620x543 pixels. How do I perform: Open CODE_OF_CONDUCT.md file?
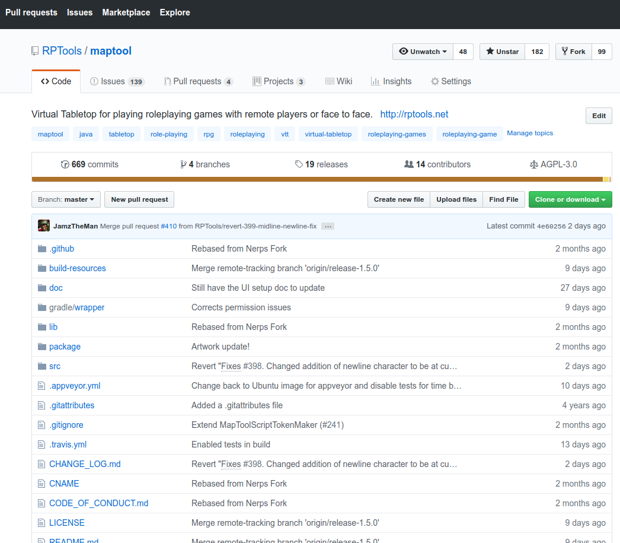[99, 503]
